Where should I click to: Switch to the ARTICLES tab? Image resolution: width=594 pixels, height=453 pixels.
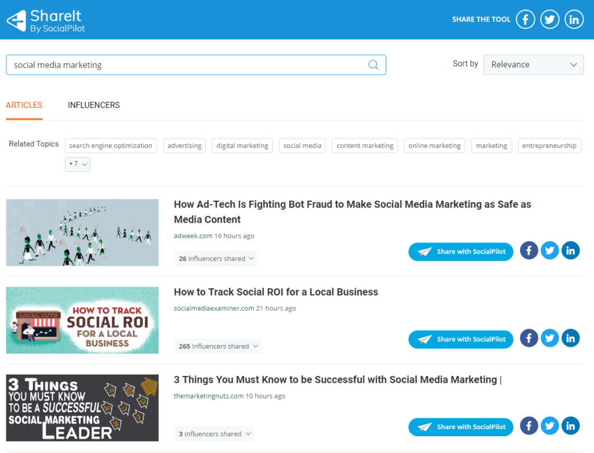coord(24,106)
